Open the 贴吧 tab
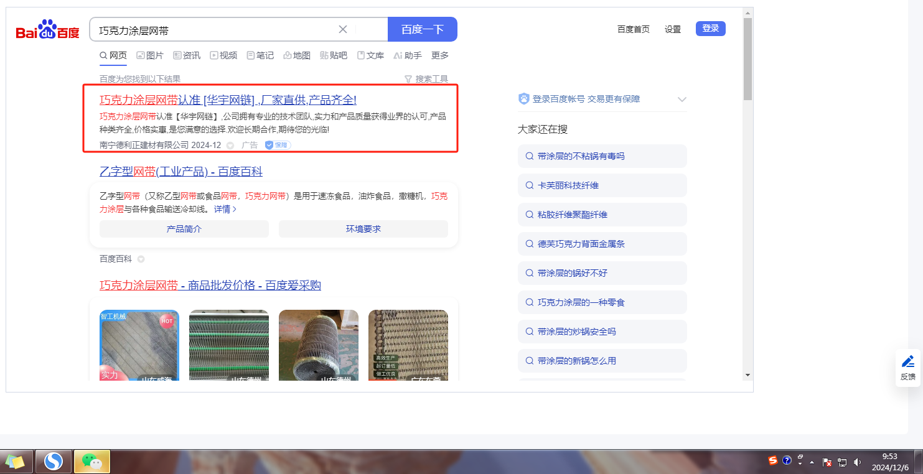 pos(334,55)
